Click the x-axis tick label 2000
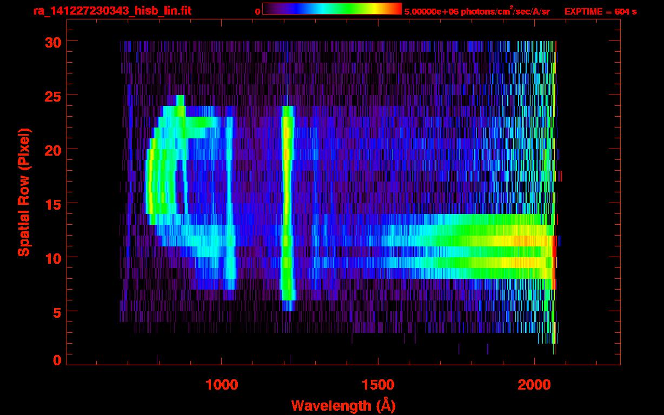Viewport: 664px width, 415px height. point(534,384)
